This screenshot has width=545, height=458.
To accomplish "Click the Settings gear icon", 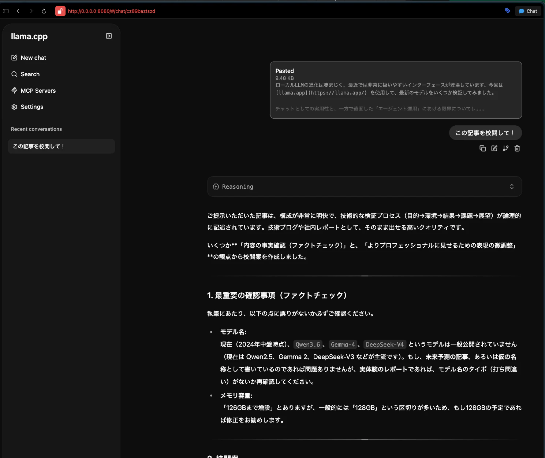I will coord(14,107).
